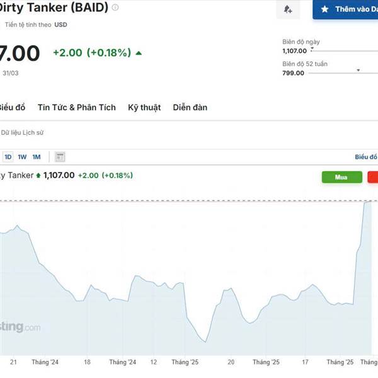
Task: Click the Thêm vào Danh mục button
Action: [x=345, y=9]
